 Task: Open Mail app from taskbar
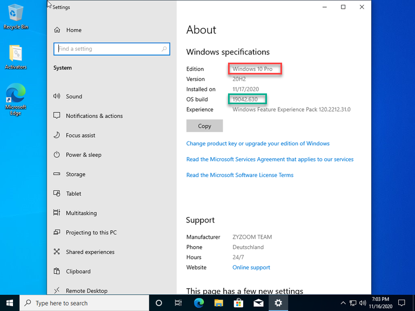tap(258, 303)
